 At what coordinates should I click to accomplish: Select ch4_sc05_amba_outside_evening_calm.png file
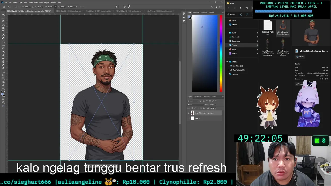[283, 48]
